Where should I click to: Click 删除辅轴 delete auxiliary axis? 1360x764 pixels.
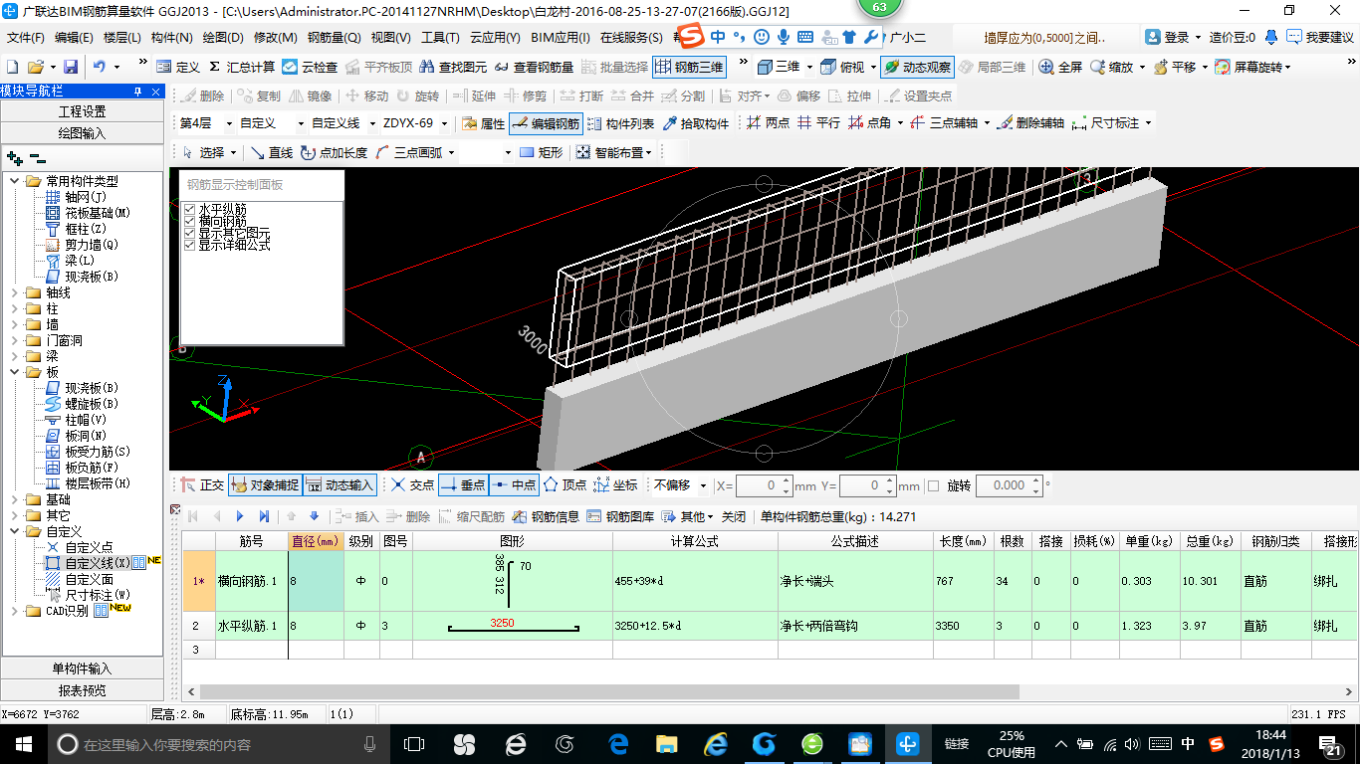click(x=1031, y=123)
